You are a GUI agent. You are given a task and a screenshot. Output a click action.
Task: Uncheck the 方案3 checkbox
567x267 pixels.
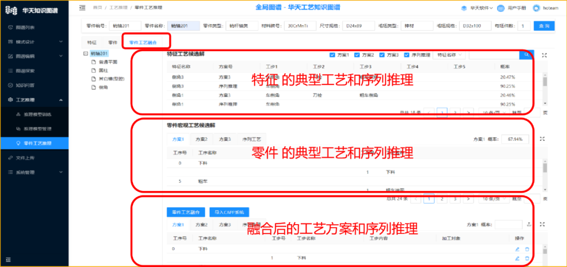point(382,55)
